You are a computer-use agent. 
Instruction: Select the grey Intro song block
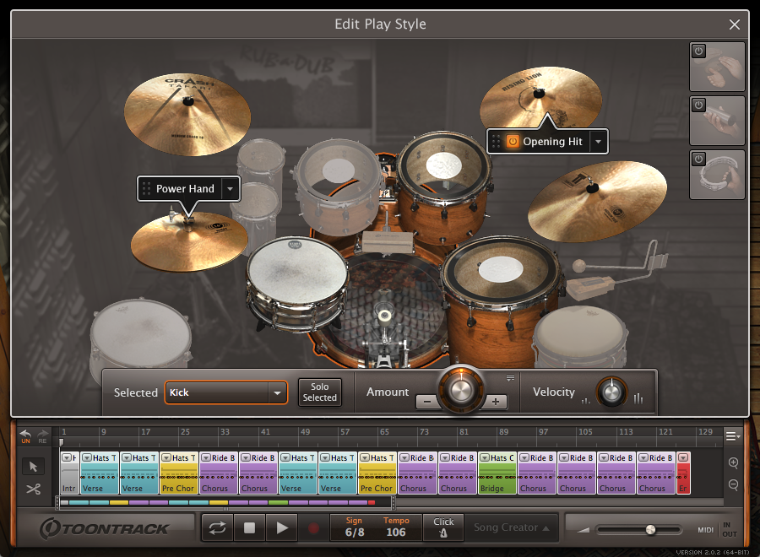(x=69, y=473)
